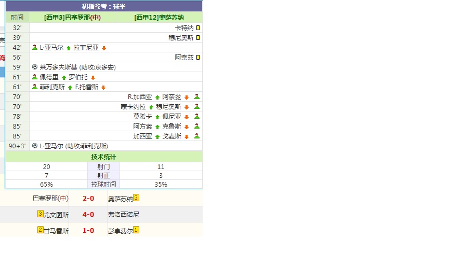Click the substitution icon before 菲利克斯 at 61'
The height and width of the screenshot is (280, 449).
[x=35, y=87]
